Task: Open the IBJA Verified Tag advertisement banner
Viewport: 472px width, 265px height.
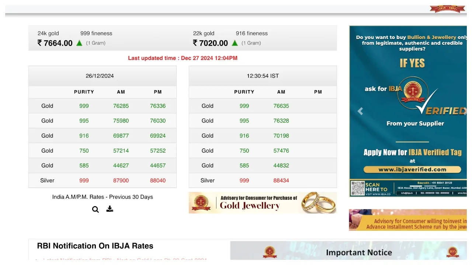Action: (x=408, y=111)
